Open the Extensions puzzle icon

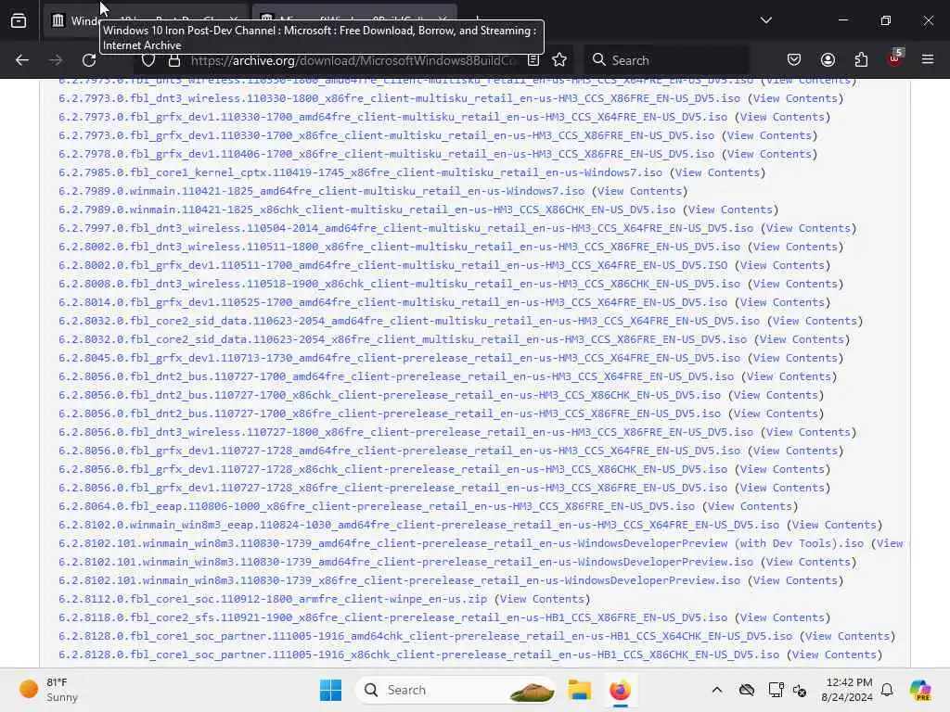click(861, 60)
